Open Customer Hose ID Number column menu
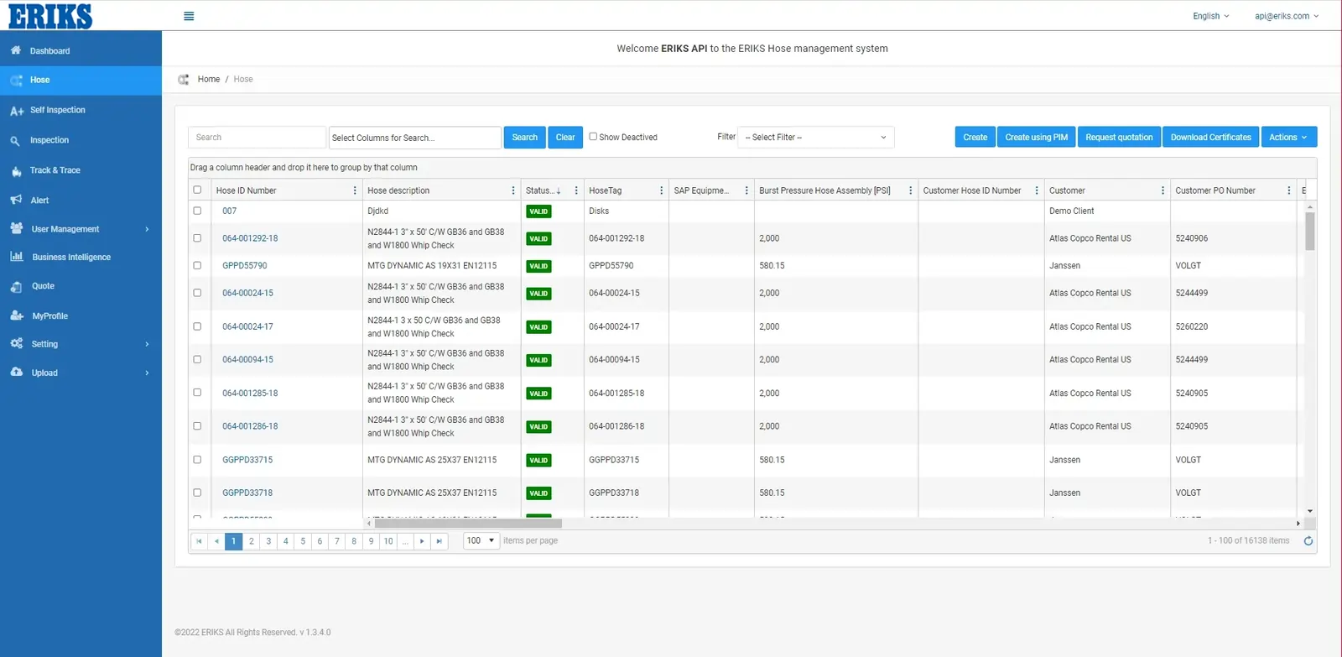 click(1037, 190)
